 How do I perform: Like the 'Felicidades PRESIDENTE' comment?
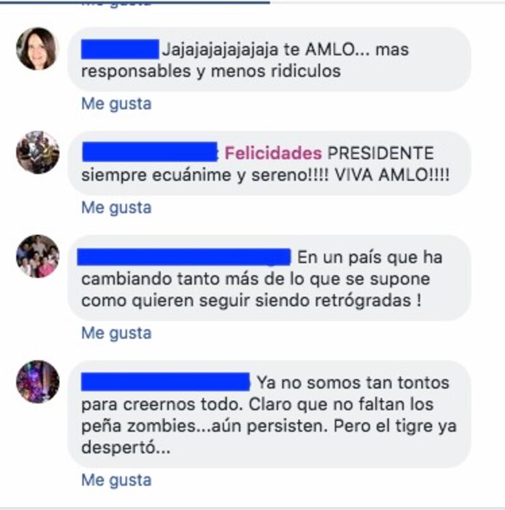click(x=116, y=208)
